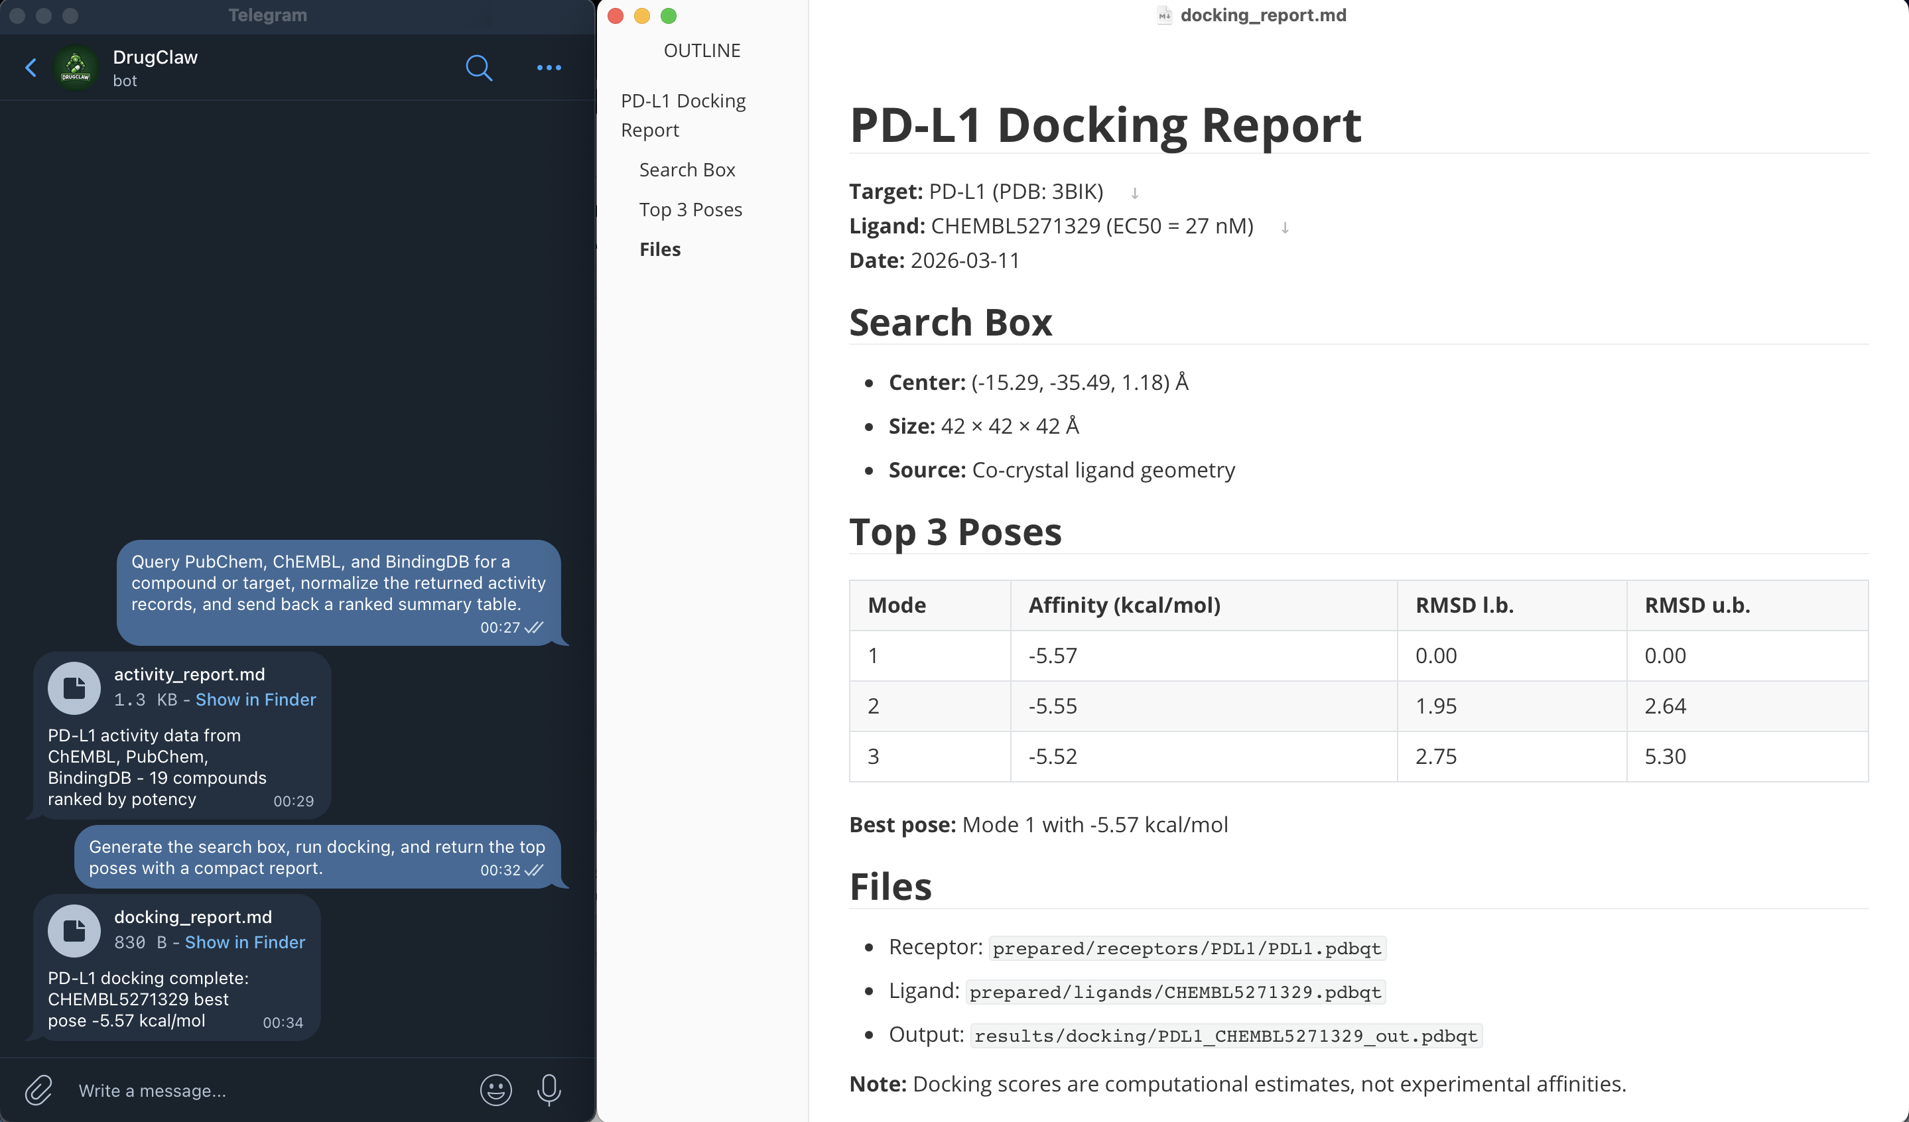1909x1122 pixels.
Task: Click the Note about docking scores
Action: (1238, 1084)
